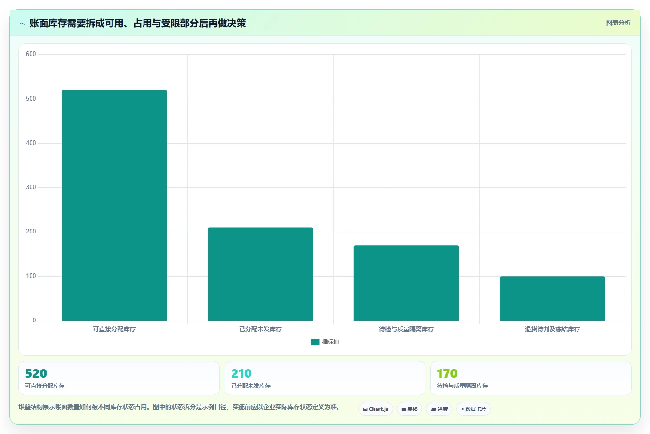
Task: Select the 进度 tag pill
Action: [x=439, y=409]
